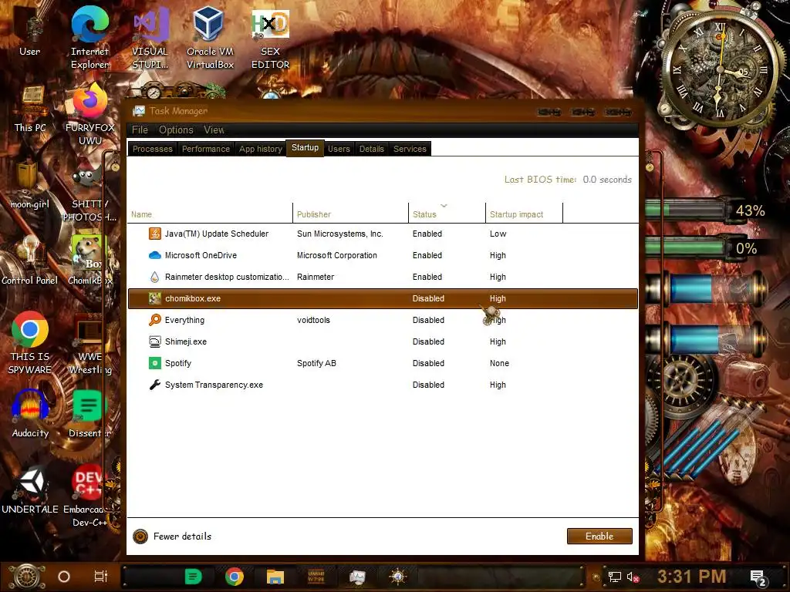Select the Everything startup entry
This screenshot has width=790, height=592.
point(383,320)
